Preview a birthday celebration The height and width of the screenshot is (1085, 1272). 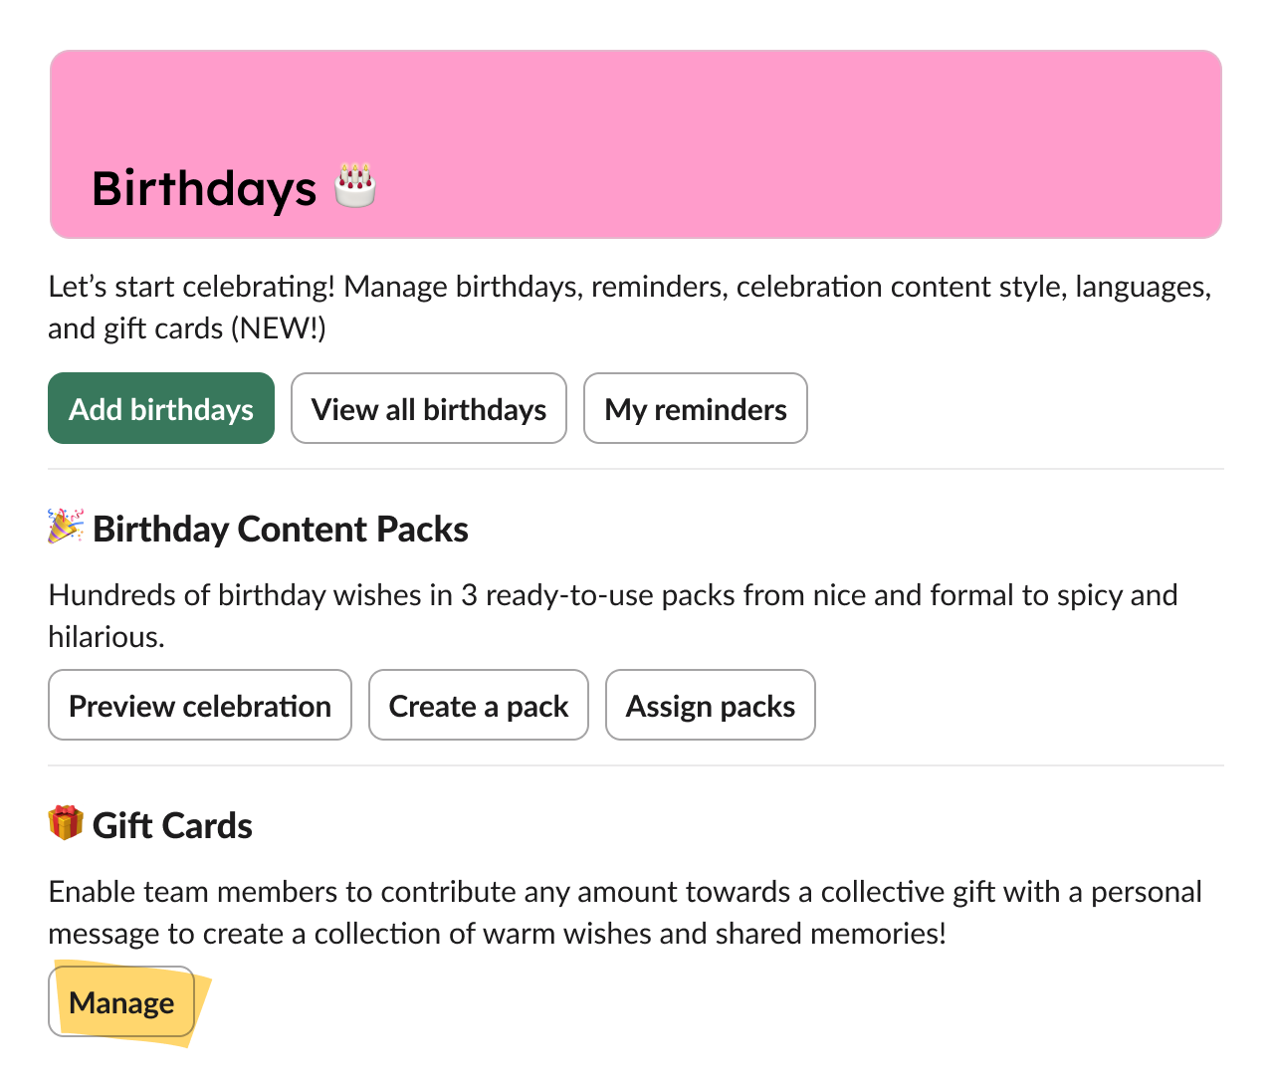(x=199, y=705)
